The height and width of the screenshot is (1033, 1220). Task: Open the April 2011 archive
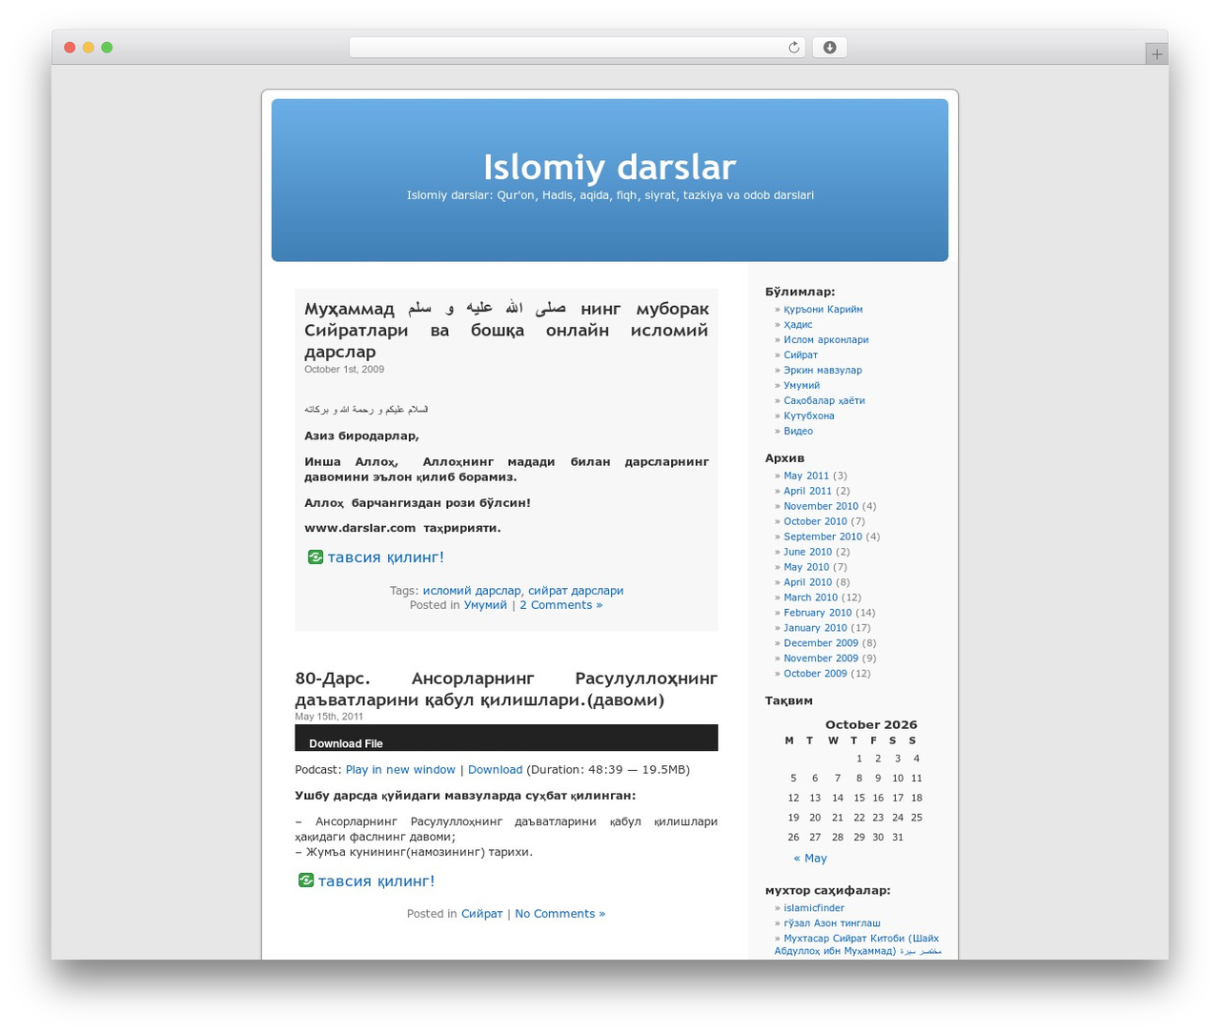(807, 491)
